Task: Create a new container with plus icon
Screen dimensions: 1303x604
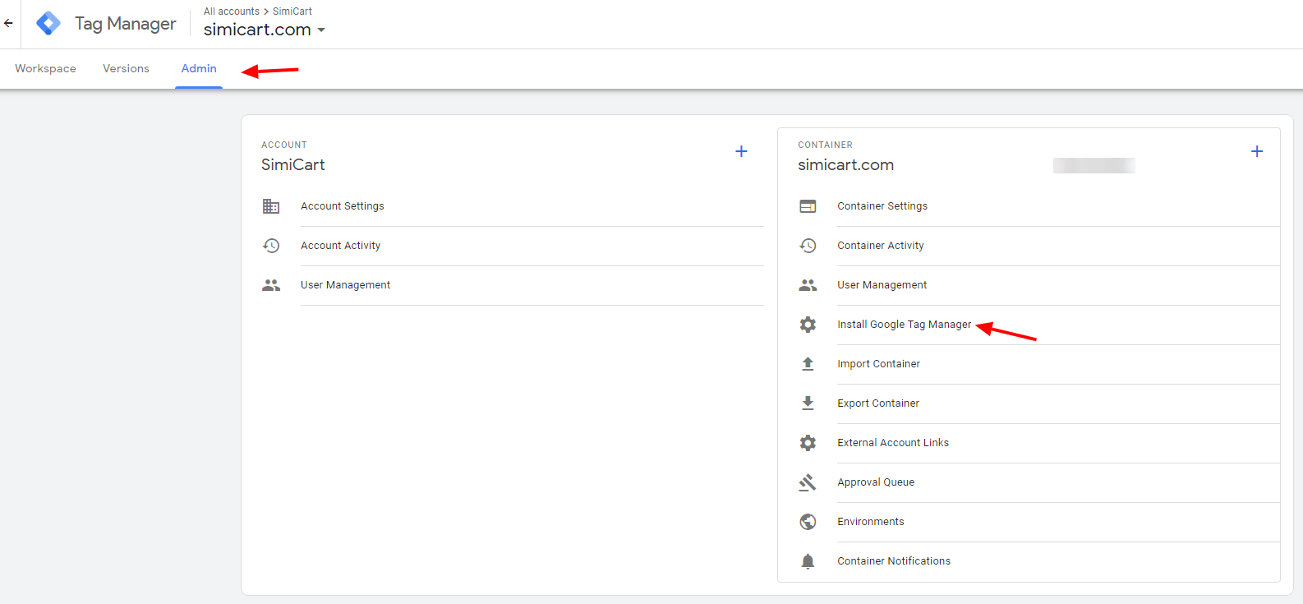Action: [1257, 151]
